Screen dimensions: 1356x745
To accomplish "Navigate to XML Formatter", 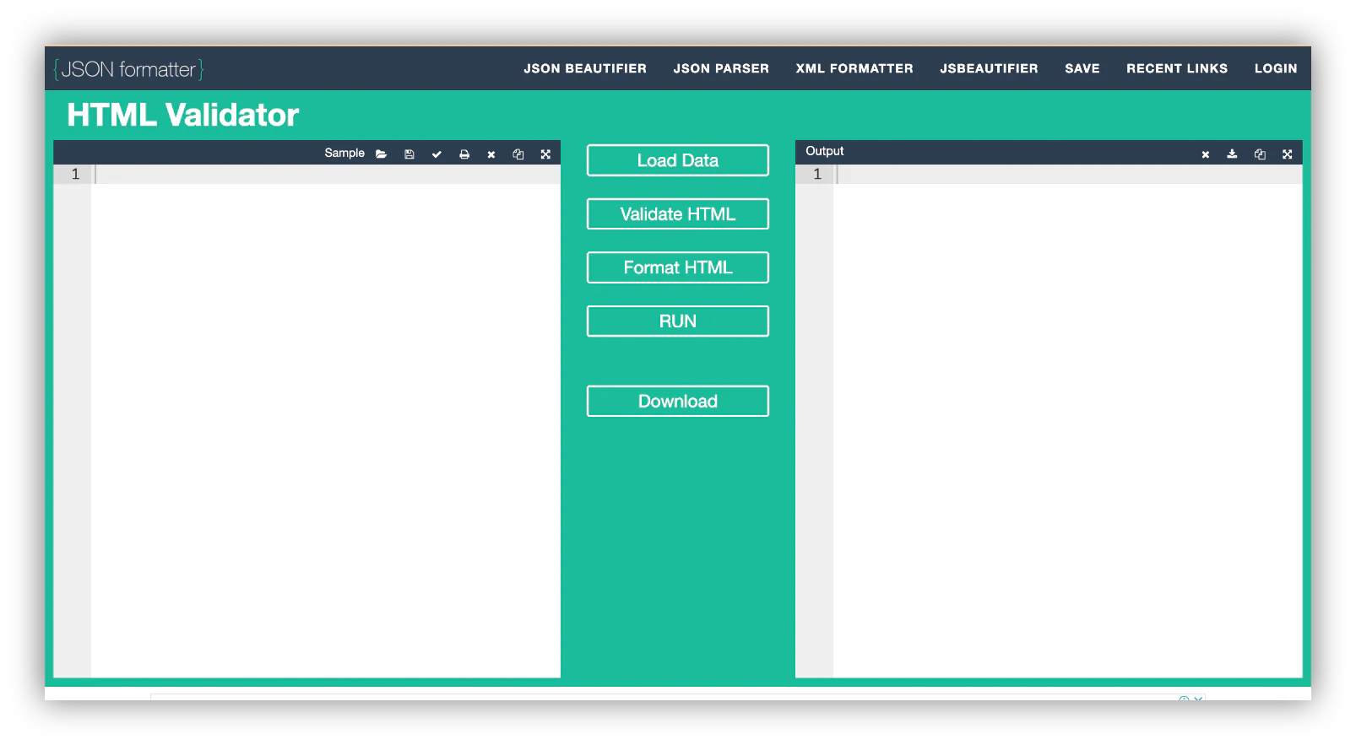I will point(854,68).
